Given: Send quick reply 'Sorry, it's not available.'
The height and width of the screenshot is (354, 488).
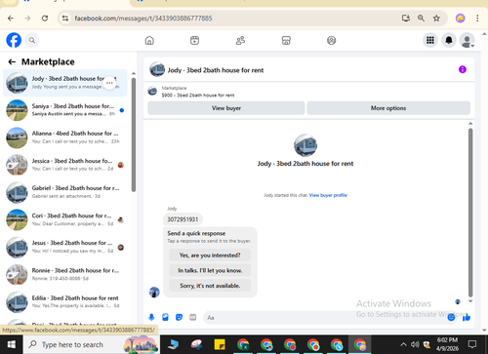Looking at the screenshot, I should pos(210,286).
